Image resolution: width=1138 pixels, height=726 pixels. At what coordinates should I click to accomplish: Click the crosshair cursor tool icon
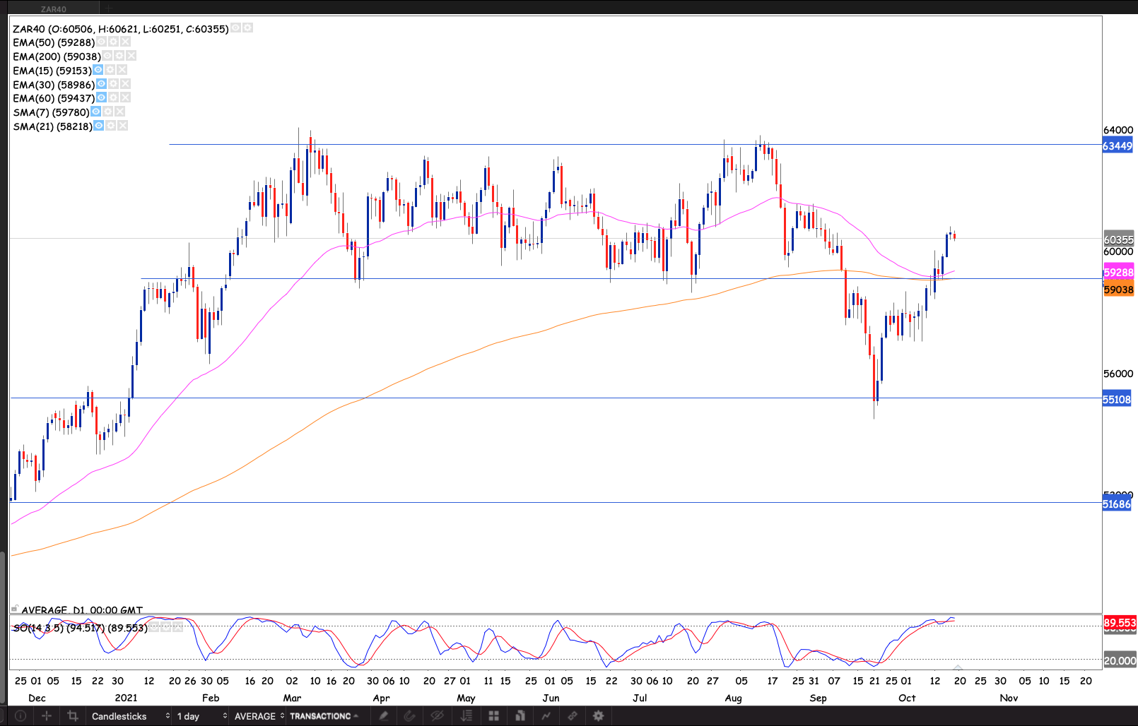coord(47,715)
